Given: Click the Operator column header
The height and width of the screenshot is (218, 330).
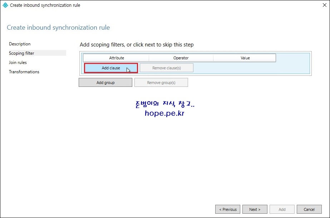Looking at the screenshot, I should [x=181, y=58].
